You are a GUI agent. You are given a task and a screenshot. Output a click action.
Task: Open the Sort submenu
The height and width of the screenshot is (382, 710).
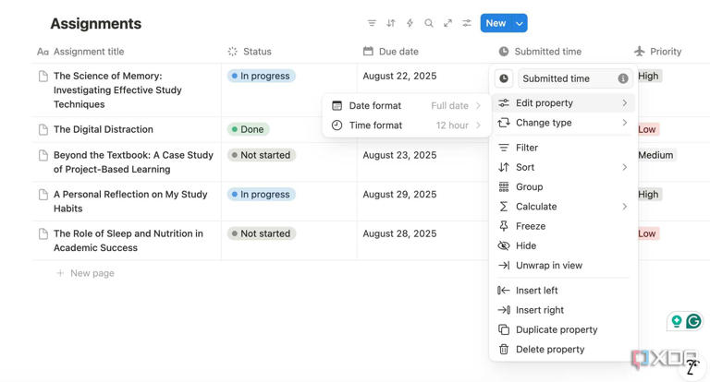pos(563,167)
